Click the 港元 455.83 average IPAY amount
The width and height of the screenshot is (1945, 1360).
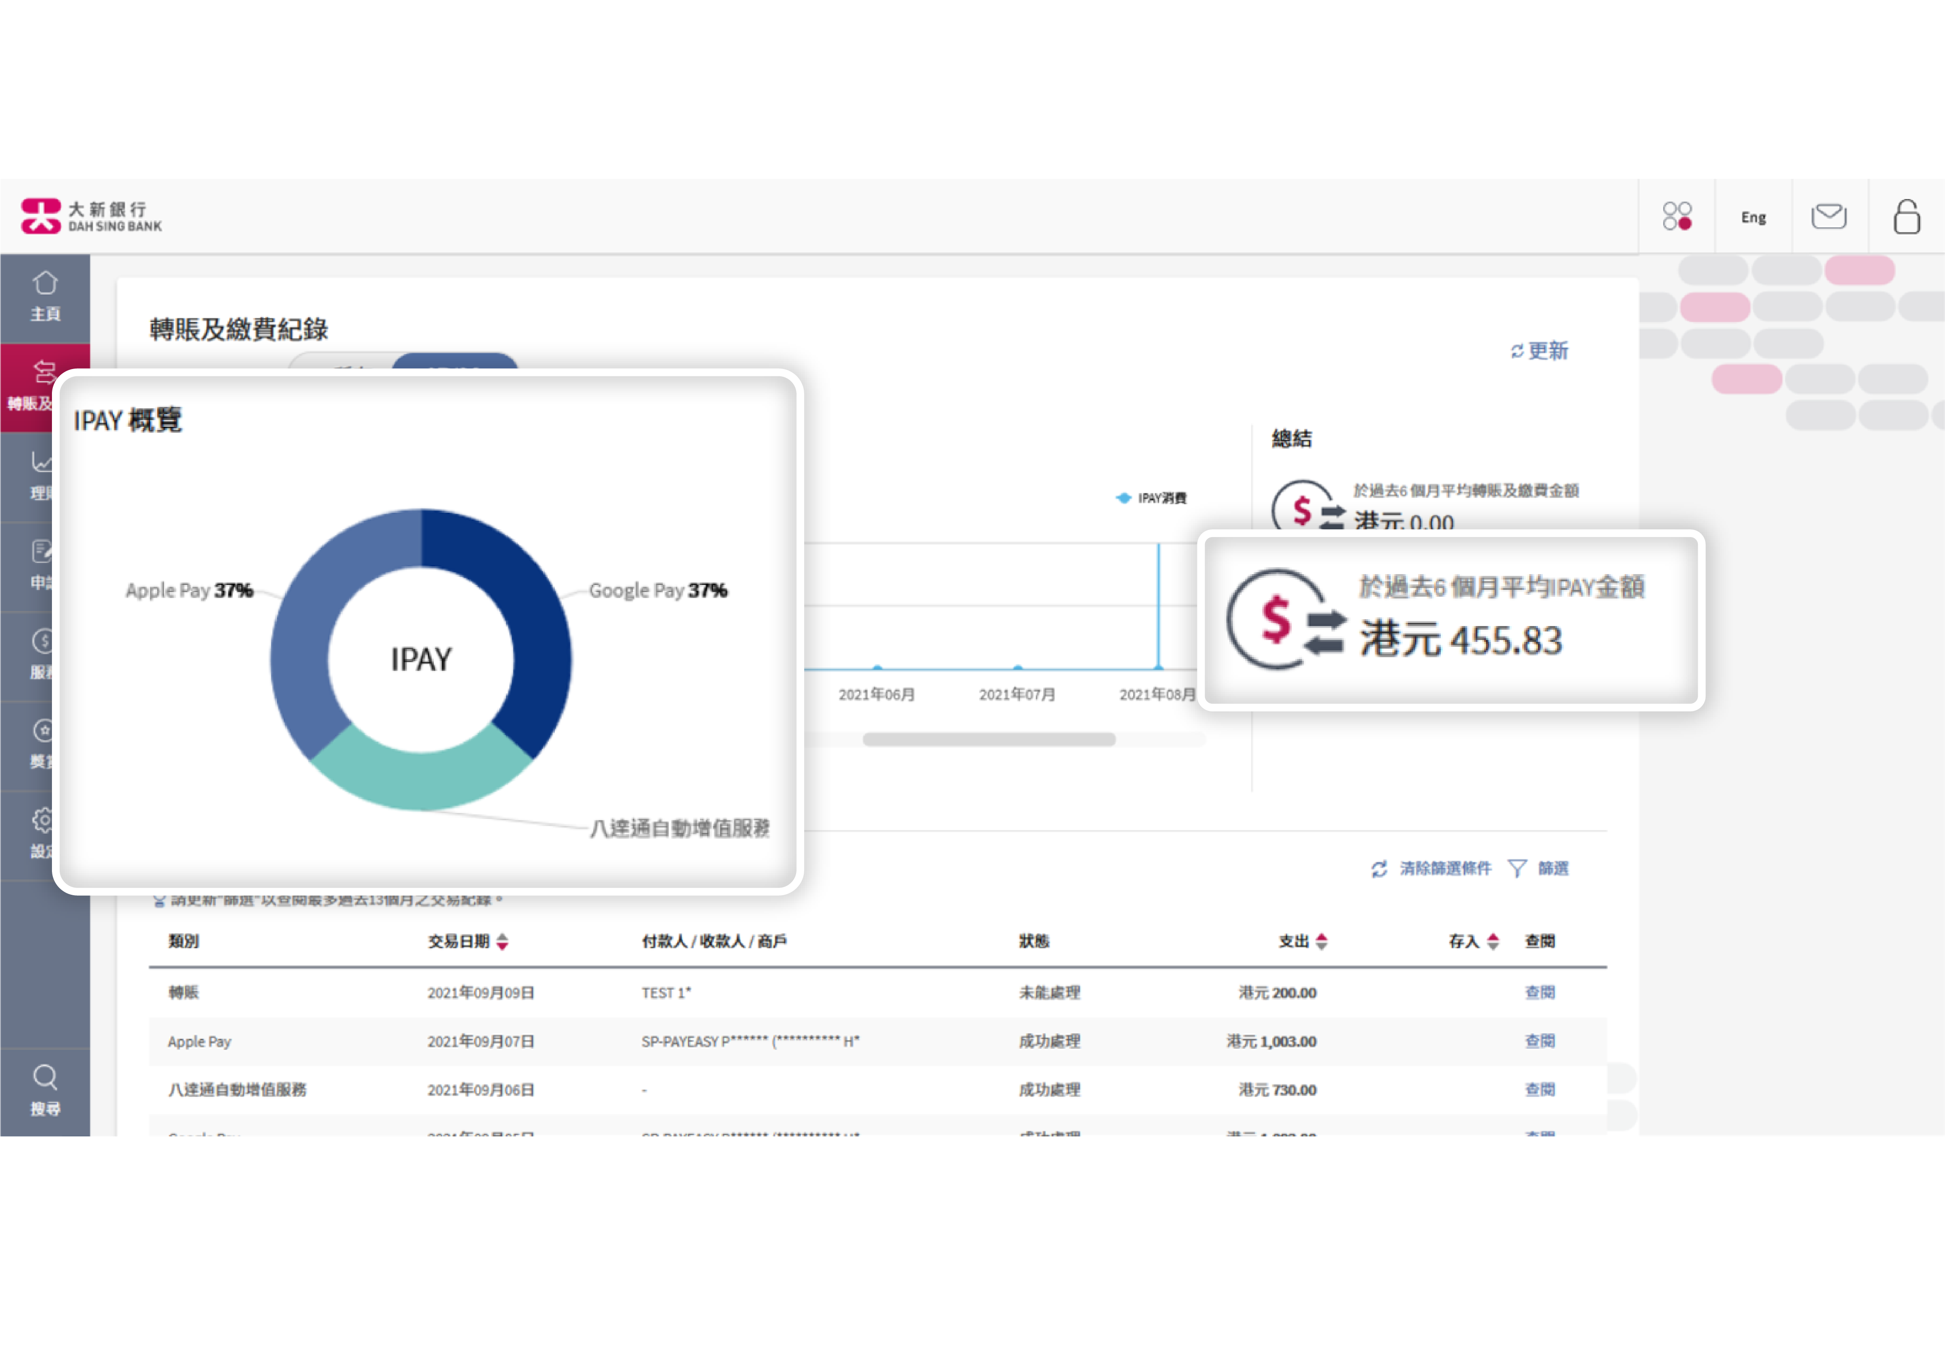(x=1460, y=640)
